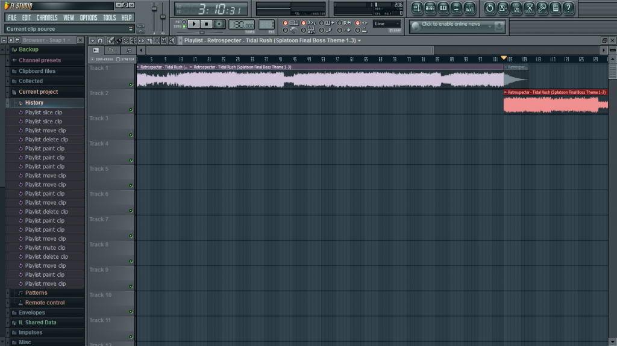
Task: Switch to SONG mode
Action: pyautogui.click(x=184, y=26)
